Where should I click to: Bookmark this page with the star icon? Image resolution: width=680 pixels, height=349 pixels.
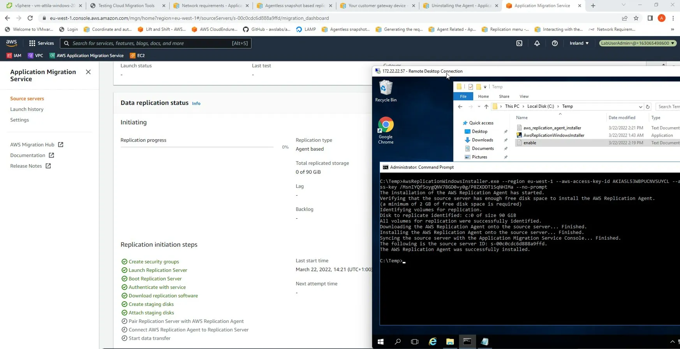pos(636,18)
